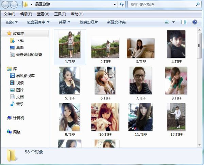
Task: Open 下载 in favorites
Action: [x=20, y=40]
